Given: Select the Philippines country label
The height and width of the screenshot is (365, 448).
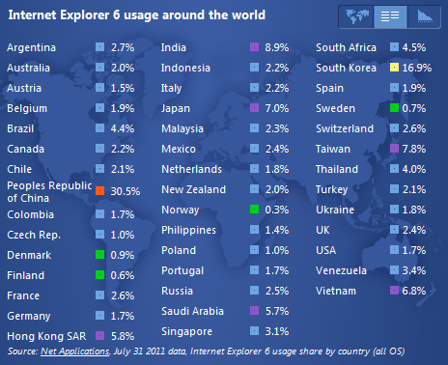Looking at the screenshot, I should (x=188, y=230).
